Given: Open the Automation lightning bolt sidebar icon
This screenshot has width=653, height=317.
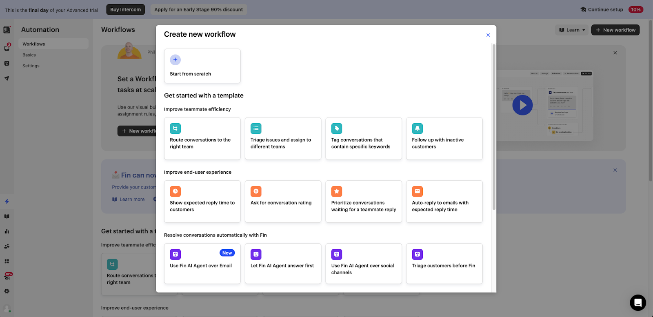Looking at the screenshot, I should pos(7,202).
